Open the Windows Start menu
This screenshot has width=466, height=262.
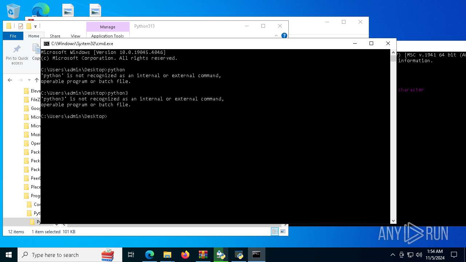(x=9, y=255)
